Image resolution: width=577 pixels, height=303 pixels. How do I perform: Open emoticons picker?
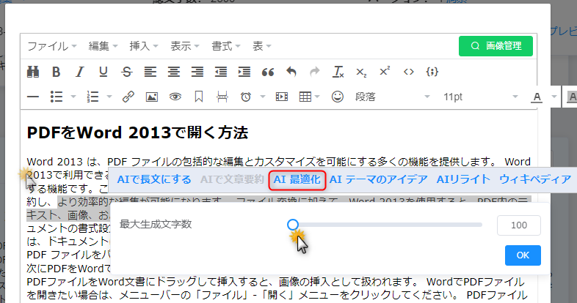(338, 97)
